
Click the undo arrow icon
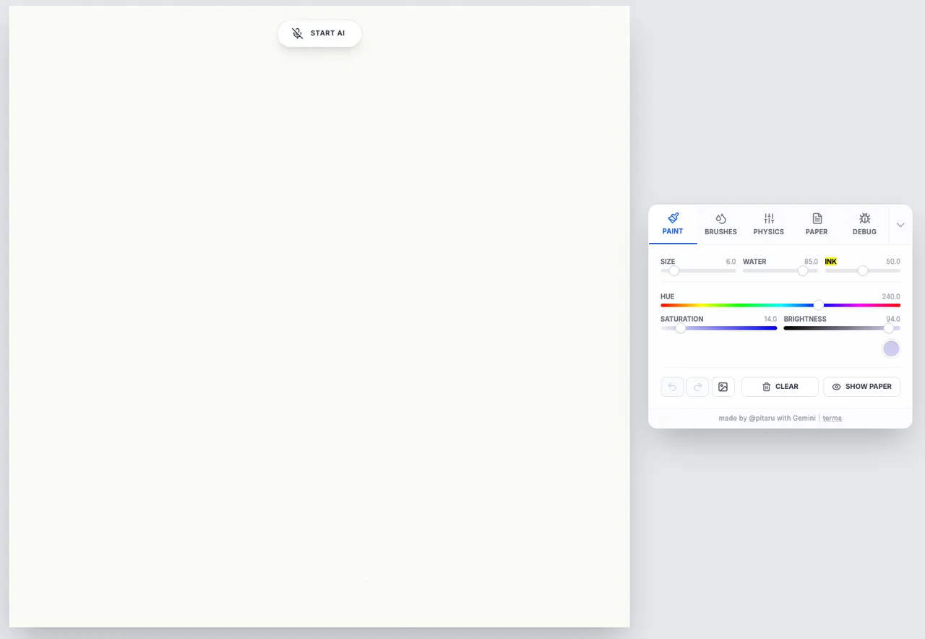672,387
